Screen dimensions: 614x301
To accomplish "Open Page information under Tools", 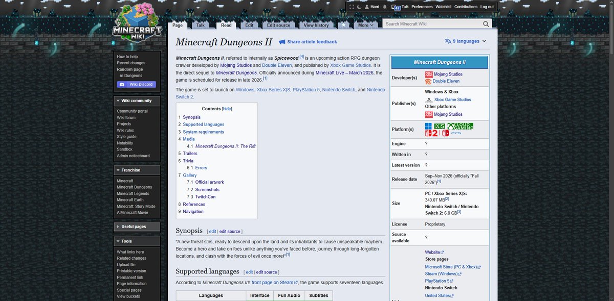I will [131, 284].
